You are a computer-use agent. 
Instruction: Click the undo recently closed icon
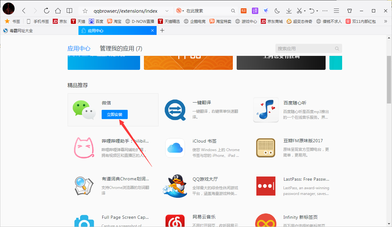311,10
